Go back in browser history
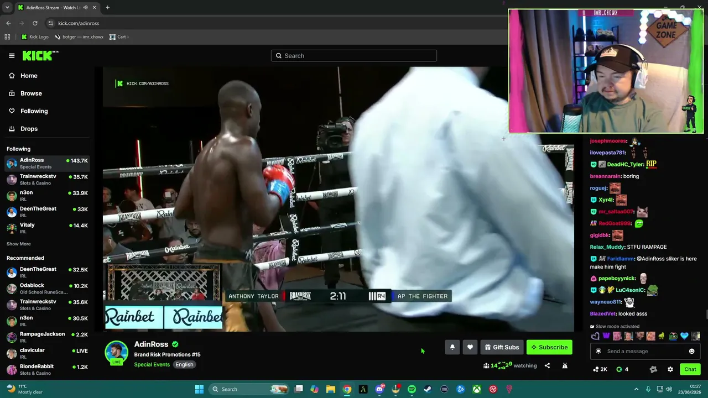Screen dimensions: 708x398 pyautogui.click(x=8, y=23)
